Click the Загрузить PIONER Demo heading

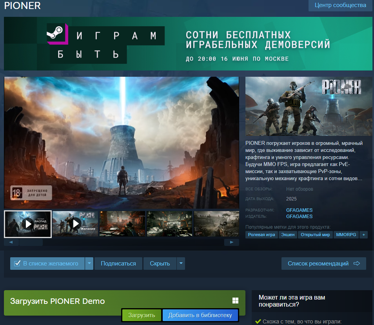(x=58, y=301)
